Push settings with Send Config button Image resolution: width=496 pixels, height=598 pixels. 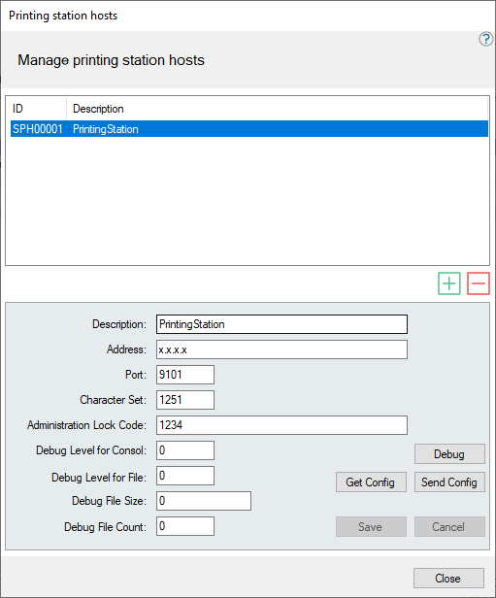click(x=449, y=482)
